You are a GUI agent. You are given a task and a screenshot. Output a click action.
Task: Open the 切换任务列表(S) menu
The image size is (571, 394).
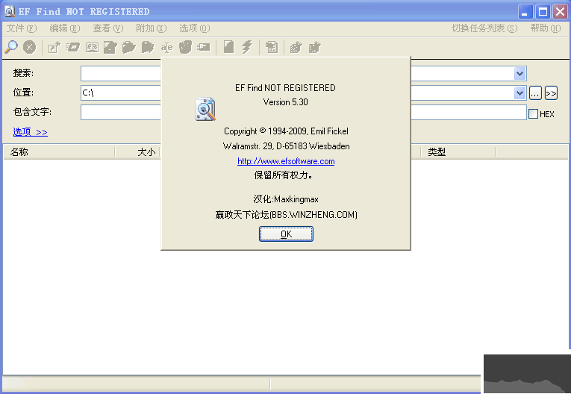(484, 28)
